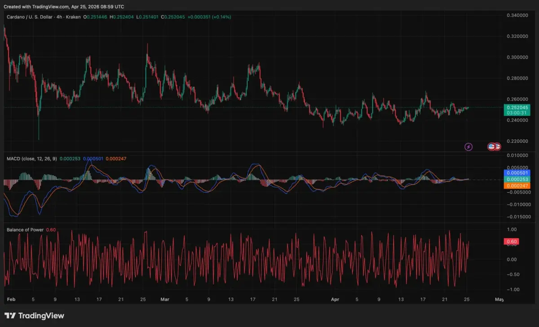Click the left US flag economic event icon
The height and width of the screenshot is (327, 539).
pos(491,146)
